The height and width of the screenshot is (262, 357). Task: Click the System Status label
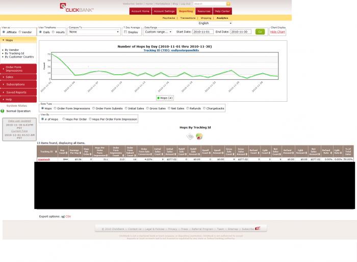tap(17, 106)
